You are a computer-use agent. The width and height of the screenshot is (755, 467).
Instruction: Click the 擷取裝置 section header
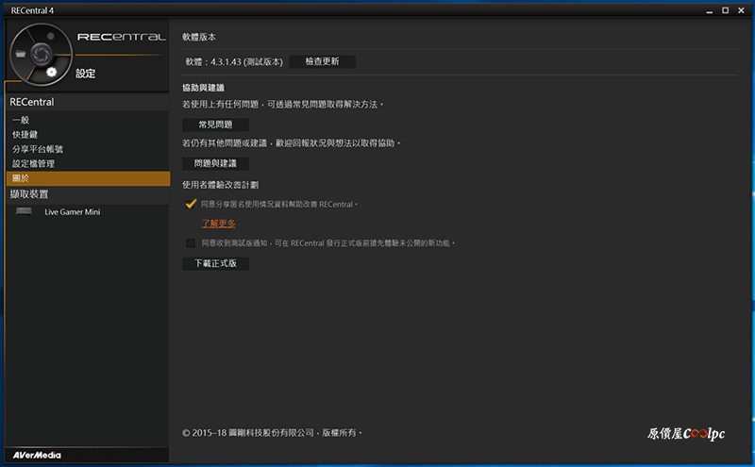(x=88, y=194)
